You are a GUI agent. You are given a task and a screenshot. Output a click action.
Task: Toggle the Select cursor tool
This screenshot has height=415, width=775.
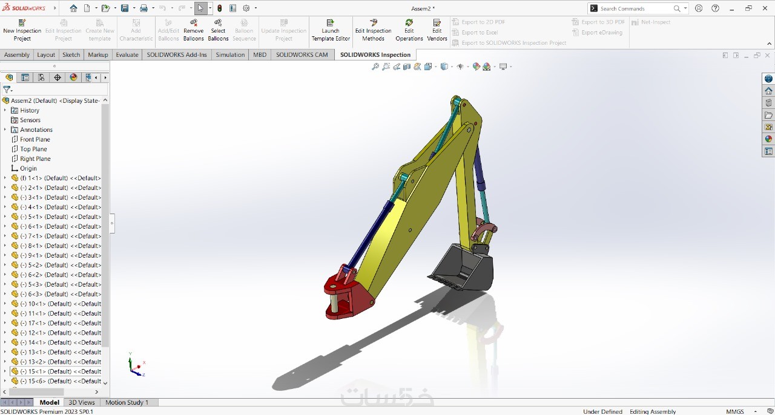200,8
